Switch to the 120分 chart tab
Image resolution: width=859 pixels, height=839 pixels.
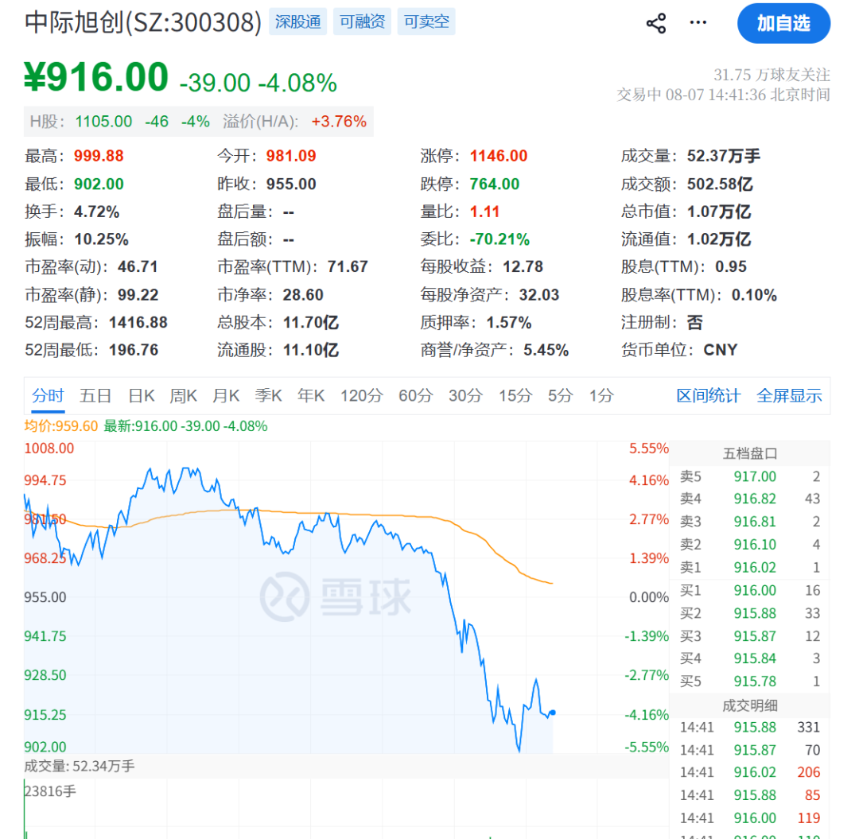(x=361, y=395)
